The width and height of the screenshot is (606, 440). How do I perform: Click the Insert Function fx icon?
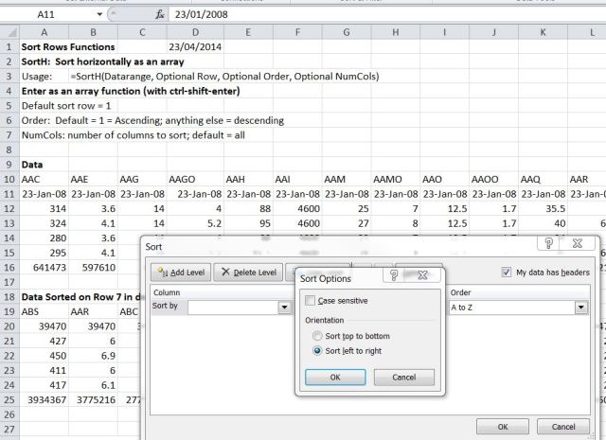click(160, 16)
